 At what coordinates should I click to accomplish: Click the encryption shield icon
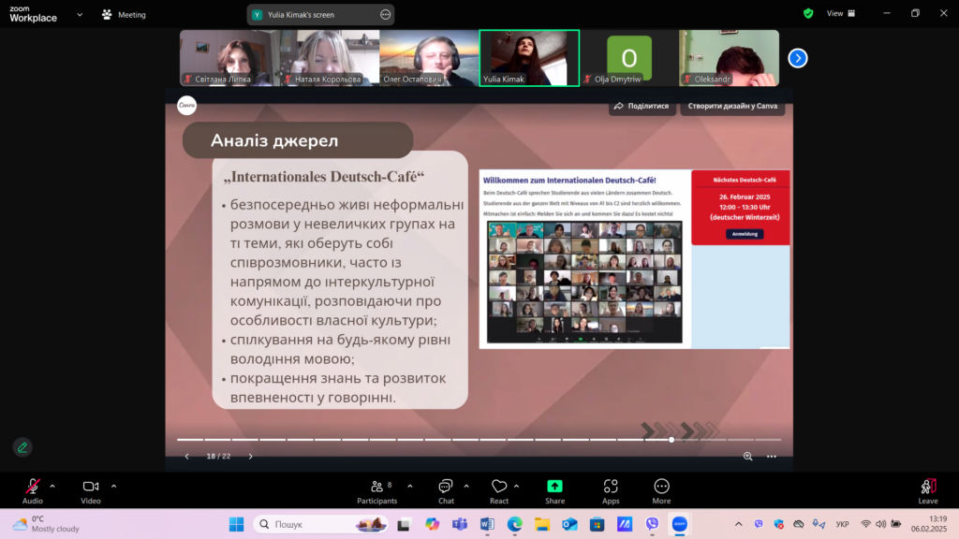point(808,13)
